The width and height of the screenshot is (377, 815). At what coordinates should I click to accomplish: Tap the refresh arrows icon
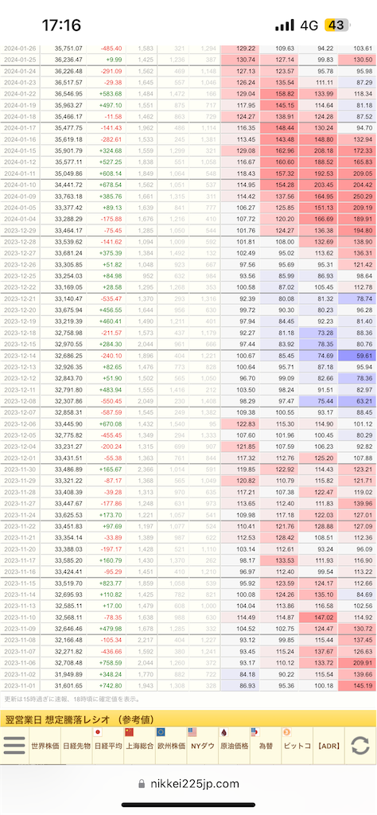(x=360, y=746)
